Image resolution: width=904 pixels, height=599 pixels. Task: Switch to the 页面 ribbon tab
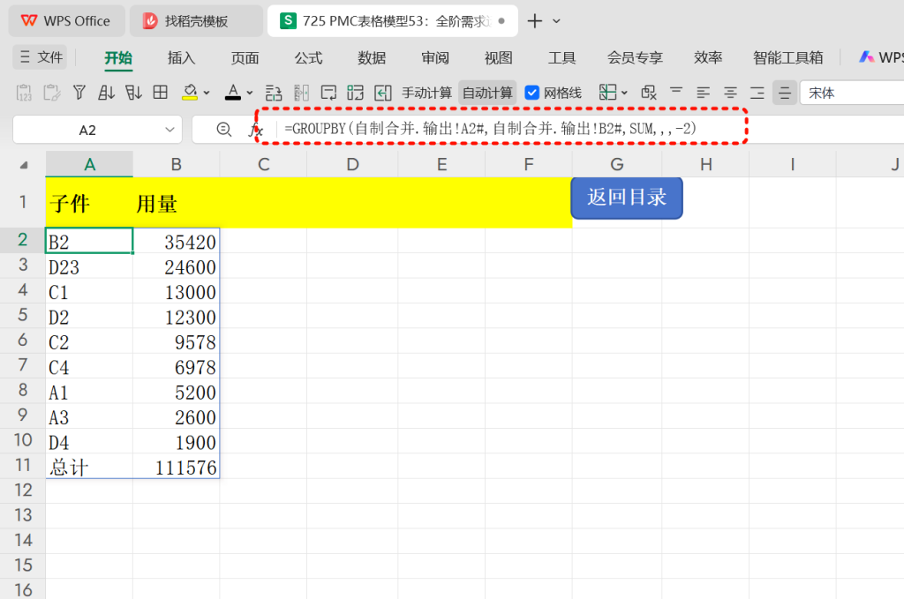coord(245,57)
